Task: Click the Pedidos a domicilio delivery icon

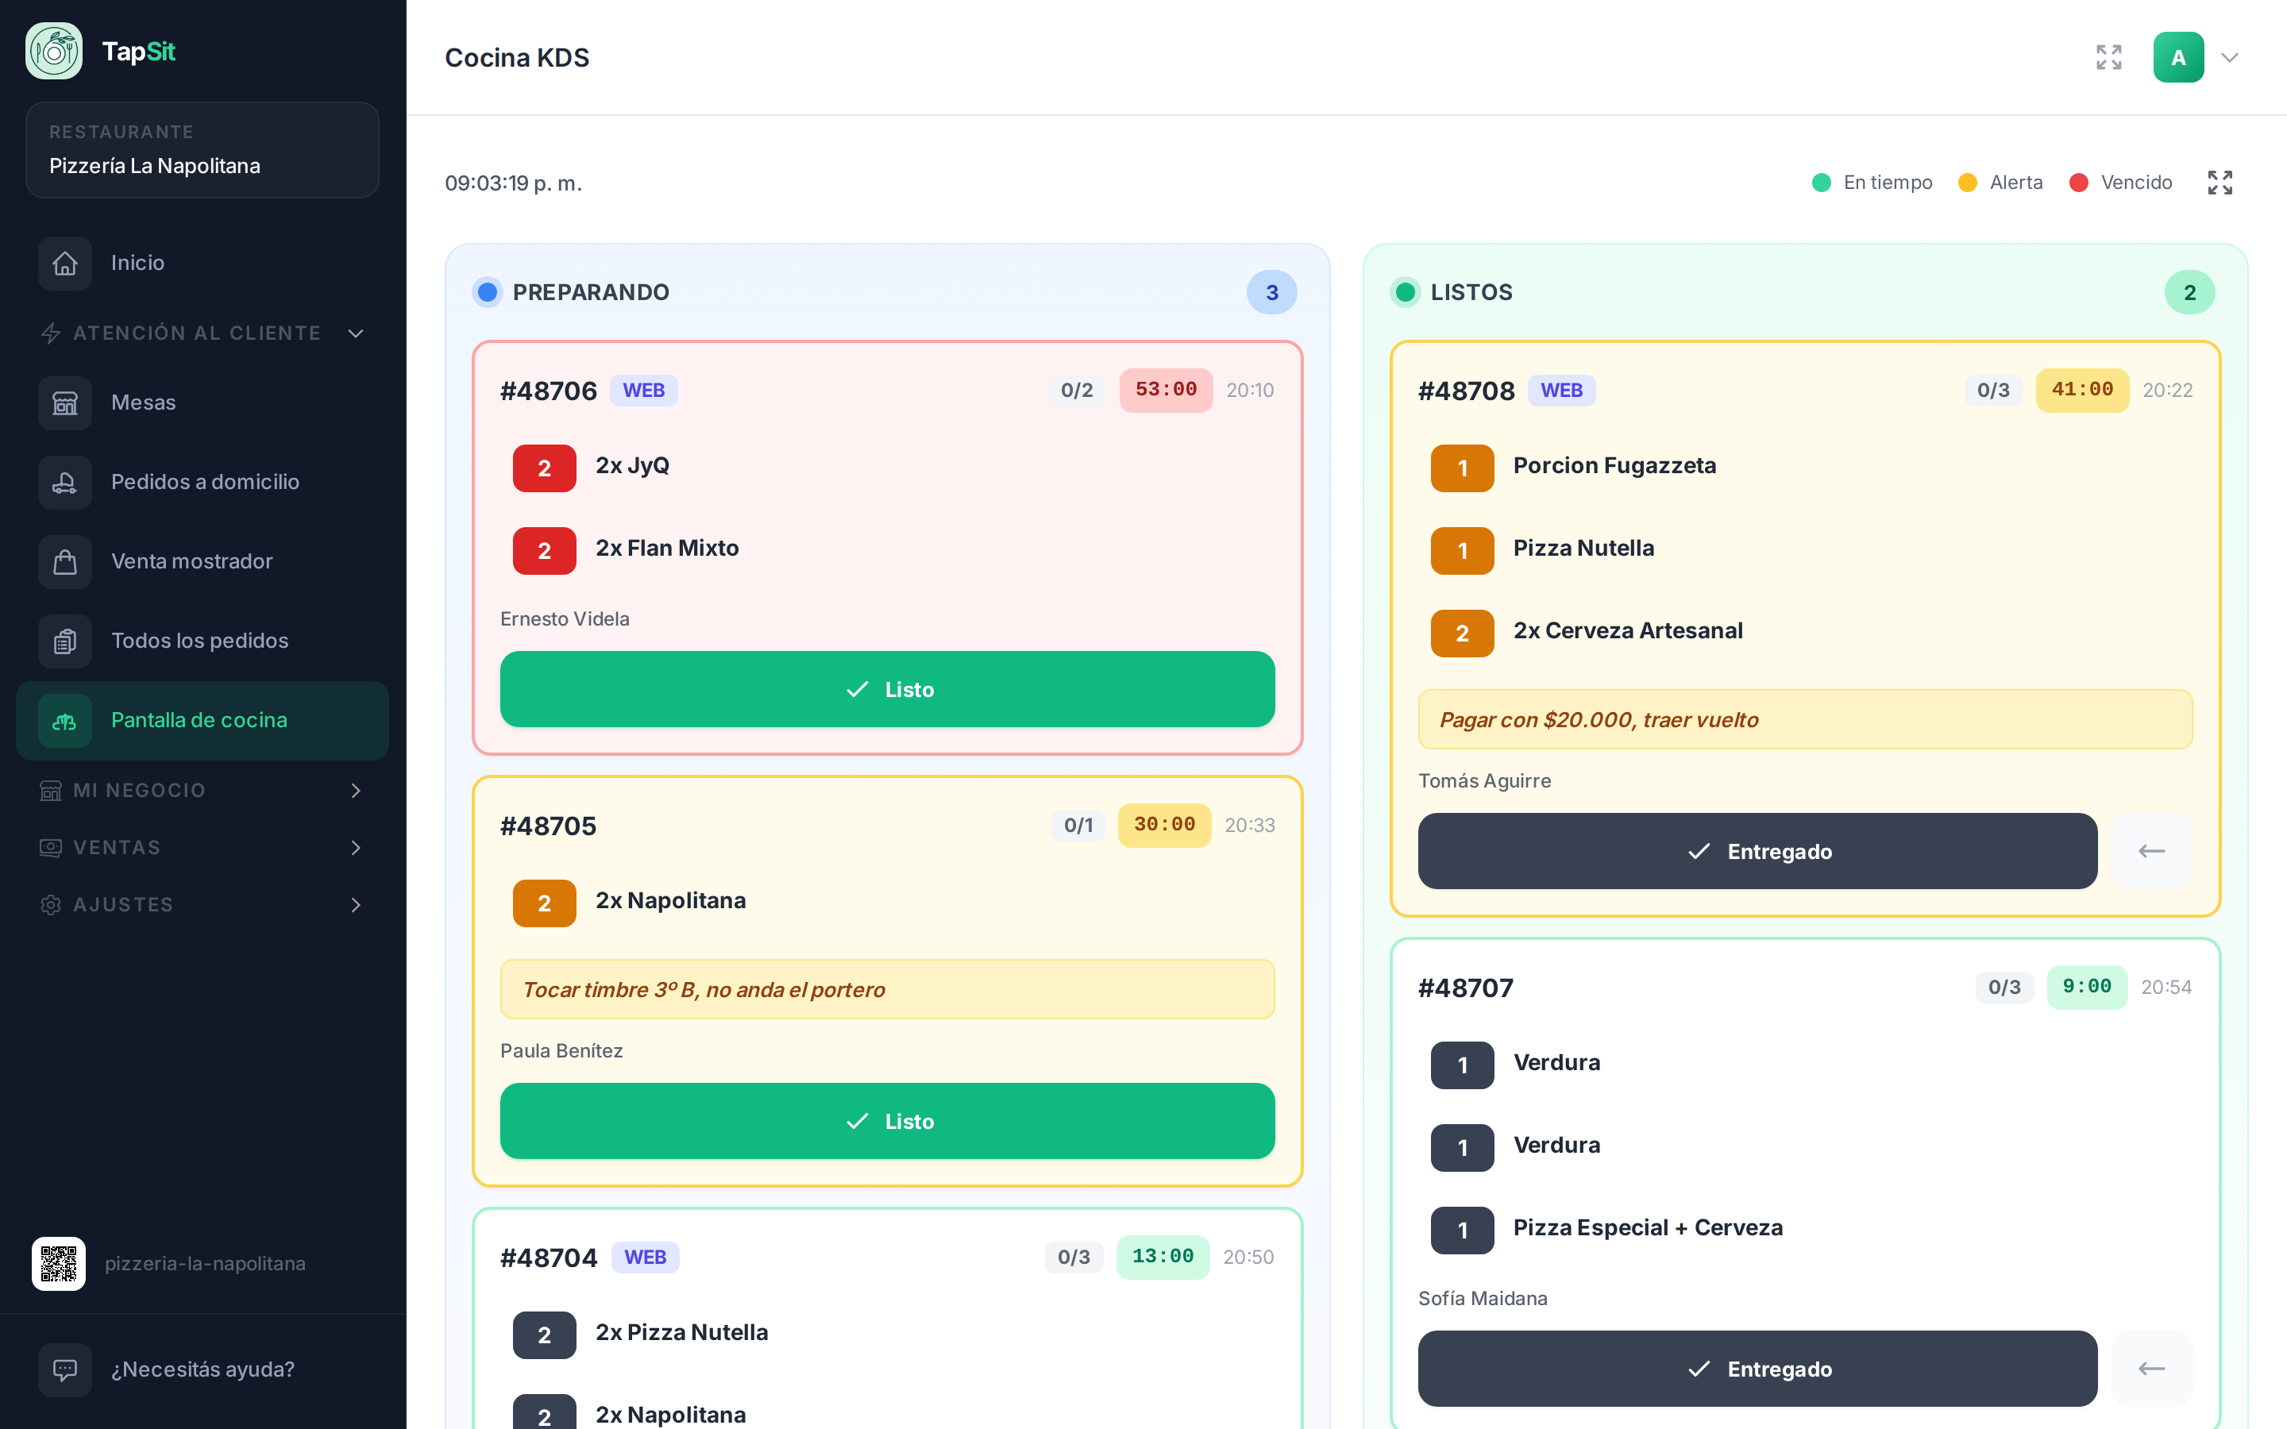Action: coord(65,482)
